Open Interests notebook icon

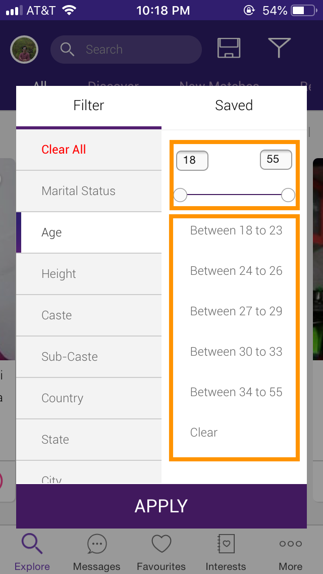coord(226,544)
